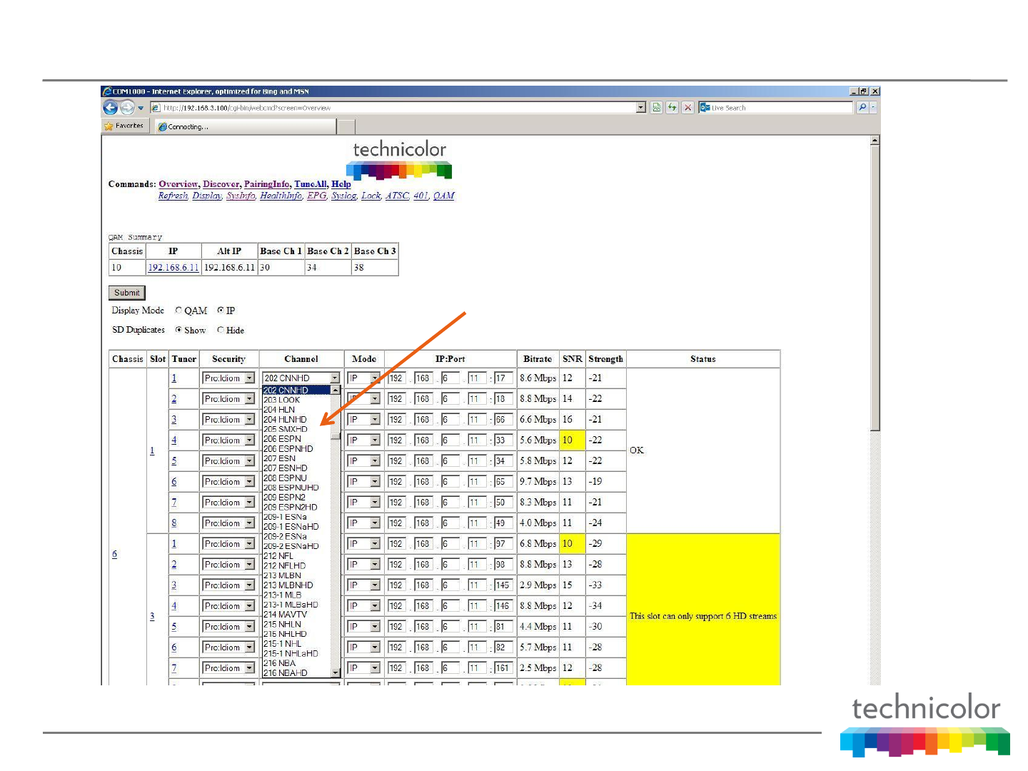Click the browser Forward arrow button

[127, 108]
